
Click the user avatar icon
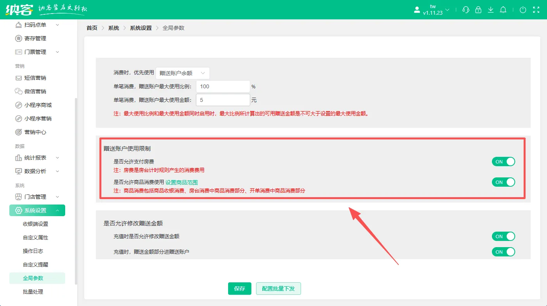(417, 10)
